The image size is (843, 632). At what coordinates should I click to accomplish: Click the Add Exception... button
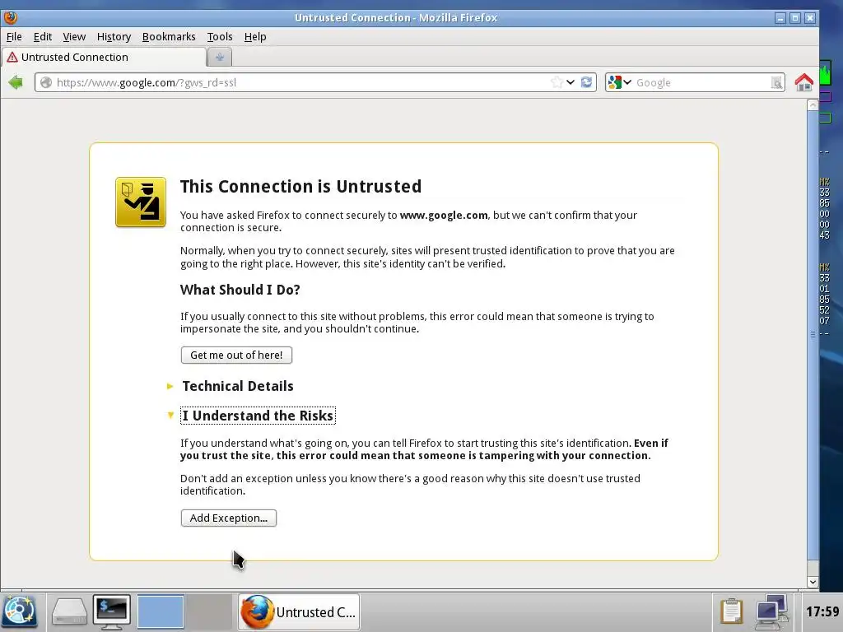[229, 518]
